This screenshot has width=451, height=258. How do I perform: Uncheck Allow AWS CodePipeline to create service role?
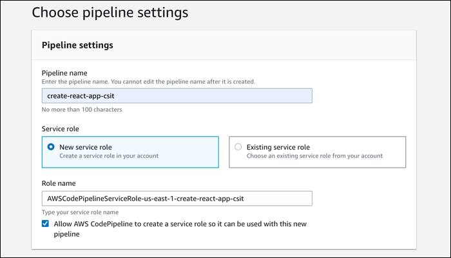click(x=45, y=224)
